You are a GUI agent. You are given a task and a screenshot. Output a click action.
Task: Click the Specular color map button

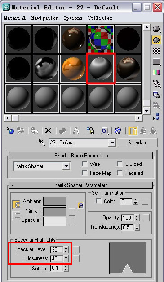[x=72, y=221]
